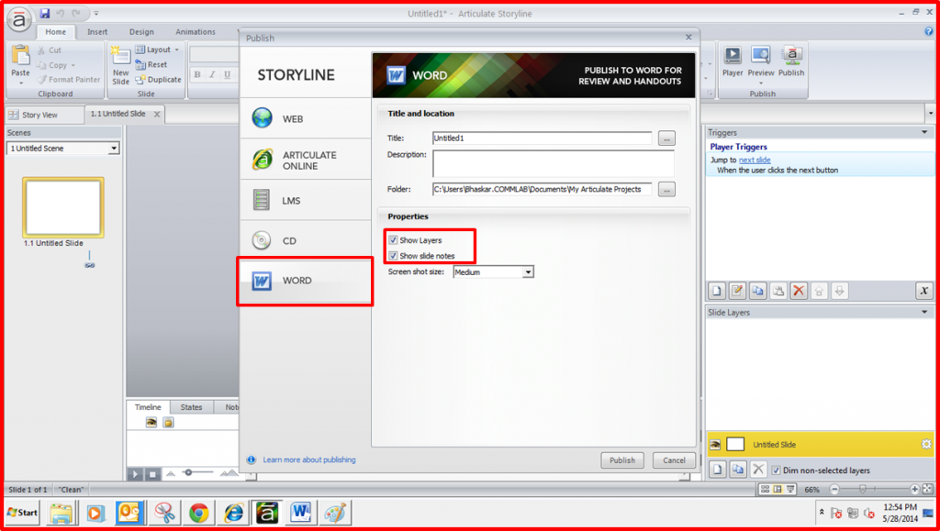Toggle the timeline lock icon
Screen dimensions: 940x531
169,423
